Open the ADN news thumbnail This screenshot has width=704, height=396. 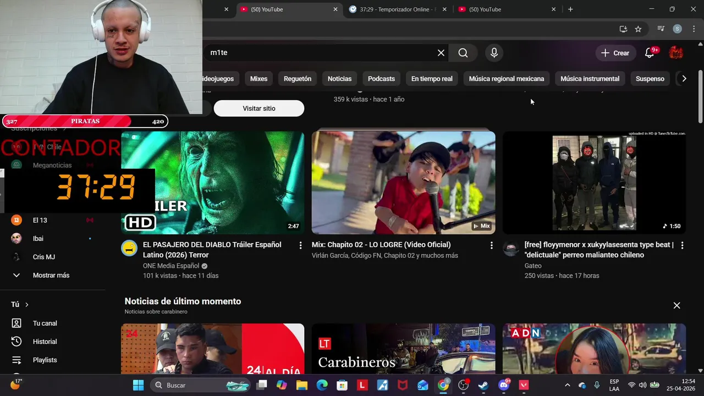[x=594, y=349]
